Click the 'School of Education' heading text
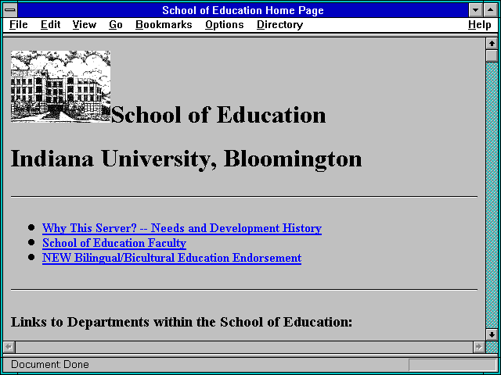Screen dimensions: 501x375 coord(218,115)
